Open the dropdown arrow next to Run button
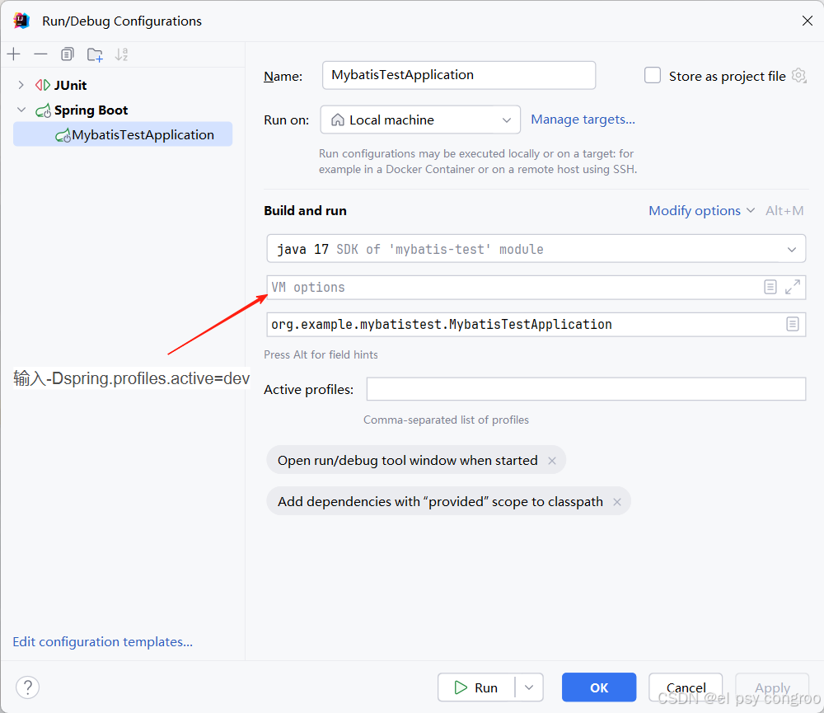Image resolution: width=824 pixels, height=713 pixels. click(x=529, y=687)
